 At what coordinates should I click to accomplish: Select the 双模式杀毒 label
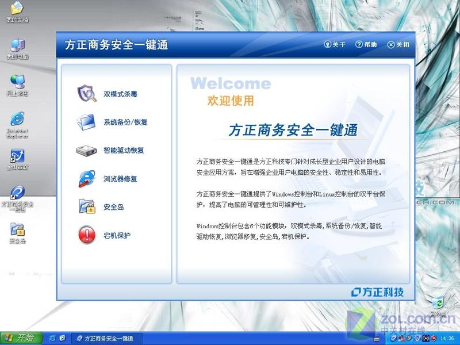click(x=120, y=94)
